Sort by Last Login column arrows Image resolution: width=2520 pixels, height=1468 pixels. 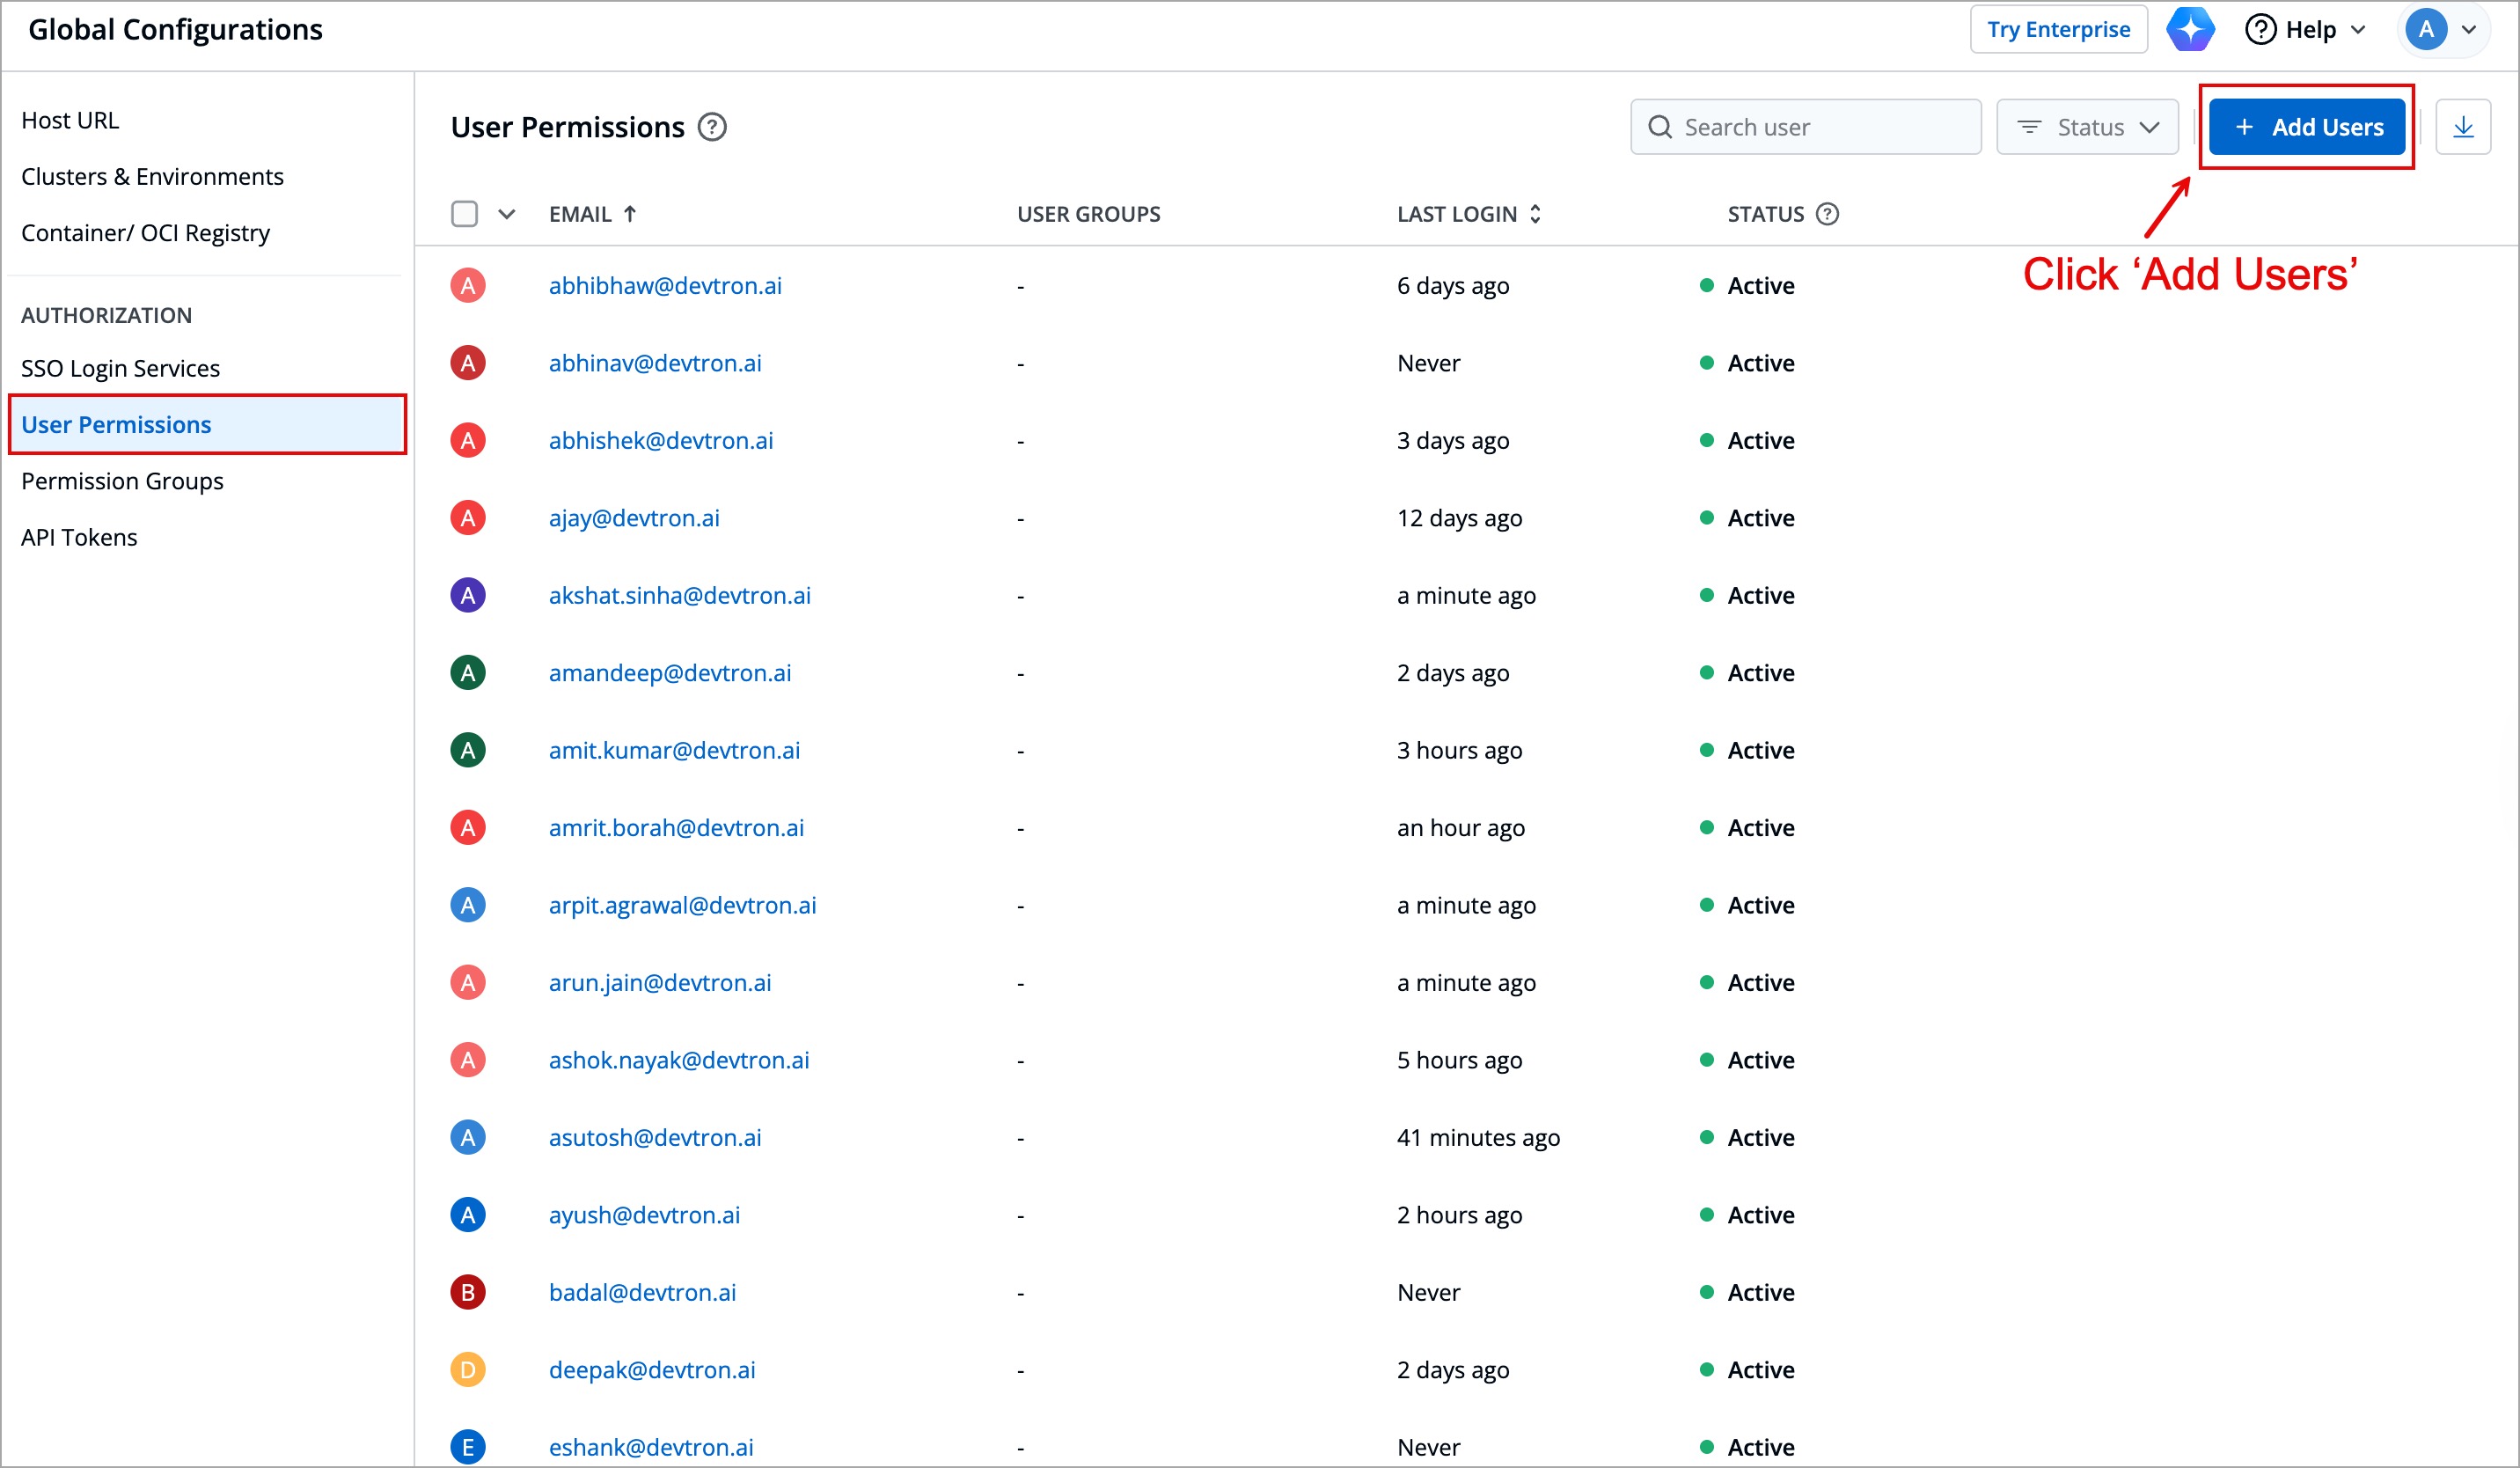pyautogui.click(x=1535, y=214)
